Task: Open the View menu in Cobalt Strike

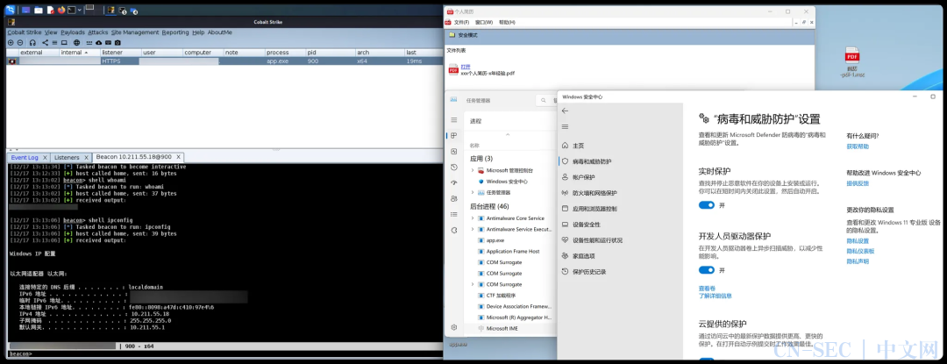Action: pos(51,32)
